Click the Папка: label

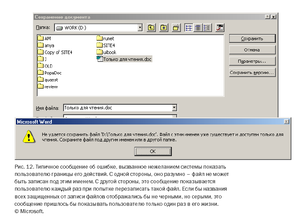click(x=43, y=28)
